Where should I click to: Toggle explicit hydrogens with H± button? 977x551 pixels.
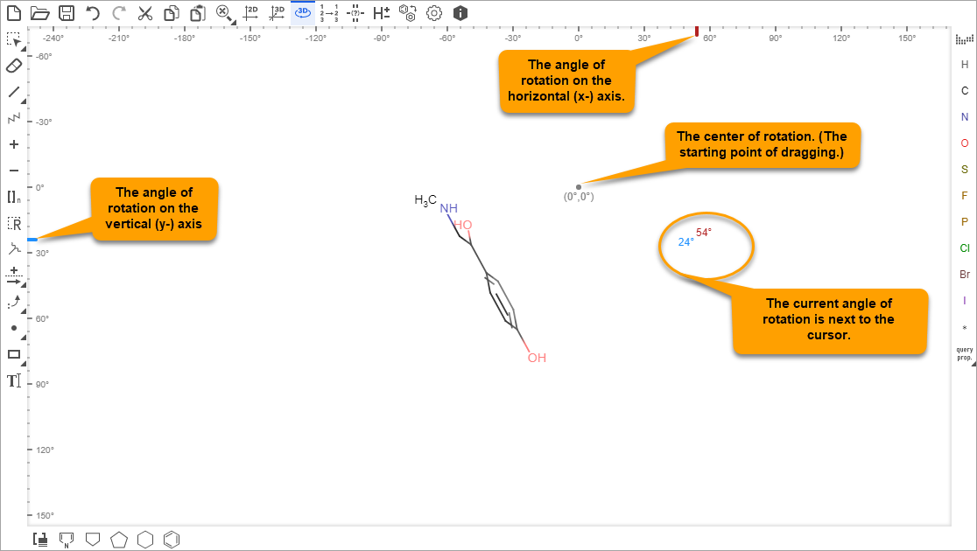pyautogui.click(x=381, y=13)
